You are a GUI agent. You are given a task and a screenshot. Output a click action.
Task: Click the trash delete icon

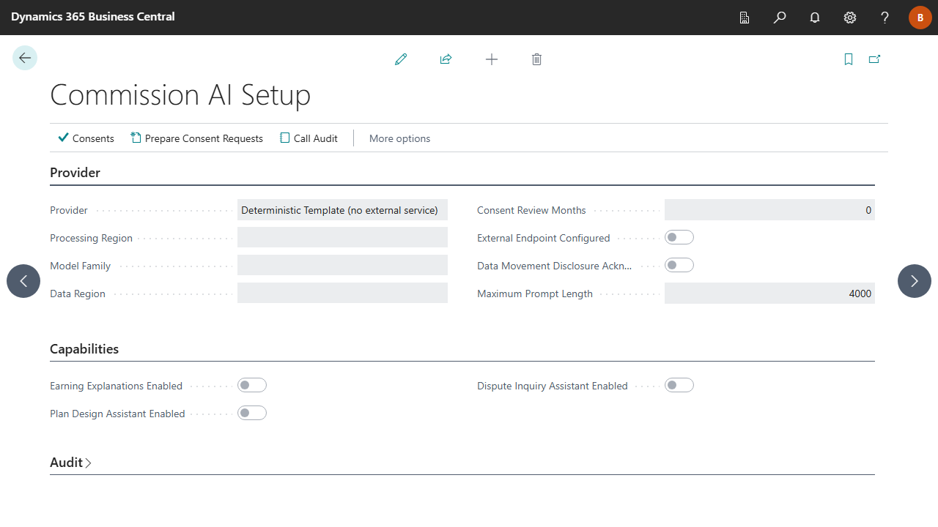[x=536, y=59]
